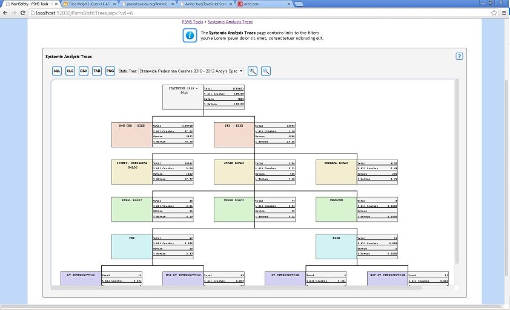Follow the PSMS Tools breadcrumb link
This screenshot has height=310, width=510.
point(192,22)
